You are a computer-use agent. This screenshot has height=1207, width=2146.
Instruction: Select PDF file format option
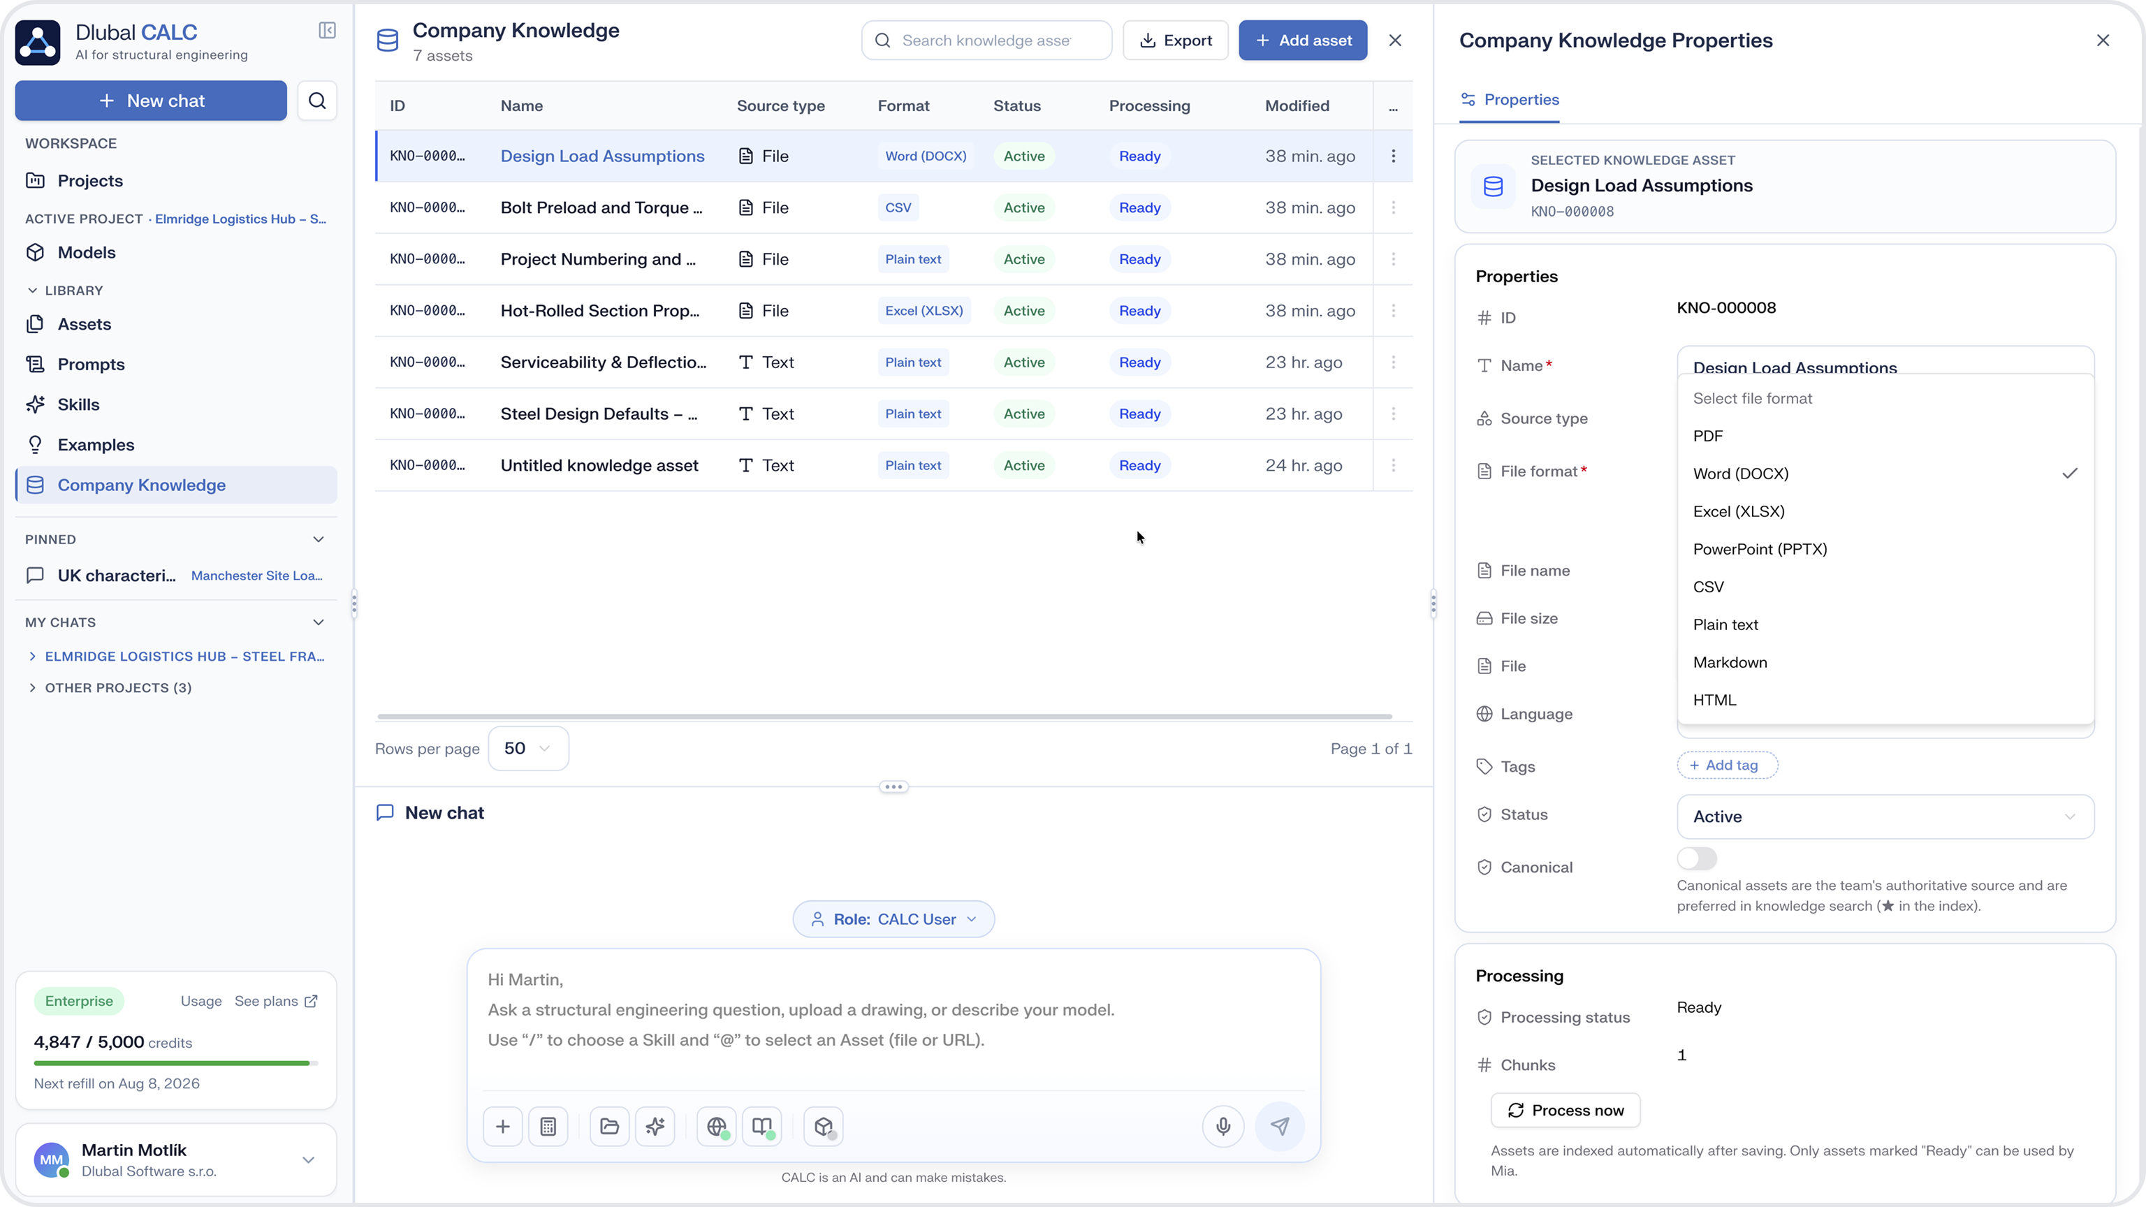pyautogui.click(x=1885, y=436)
